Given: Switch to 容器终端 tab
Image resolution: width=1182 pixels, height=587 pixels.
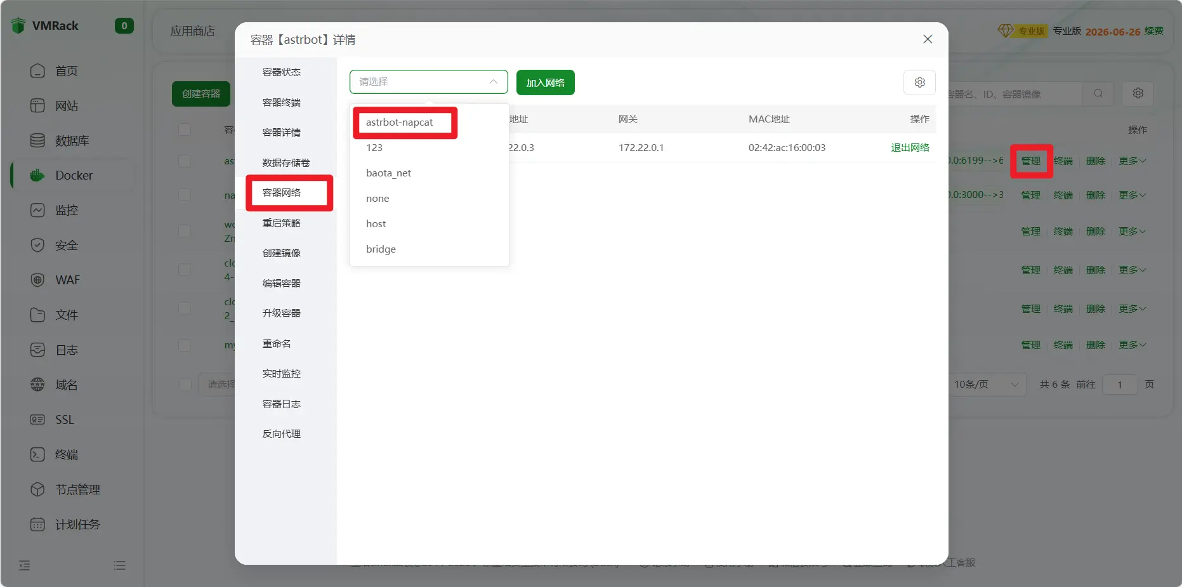Looking at the screenshot, I should (x=281, y=102).
